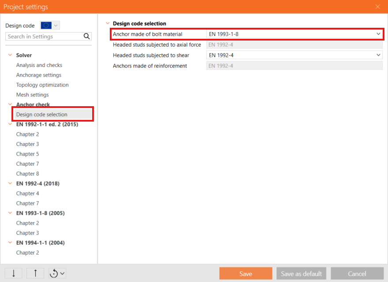This screenshot has height=282, width=388.
Task: Close the Project settings dialog
Action: (x=377, y=7)
